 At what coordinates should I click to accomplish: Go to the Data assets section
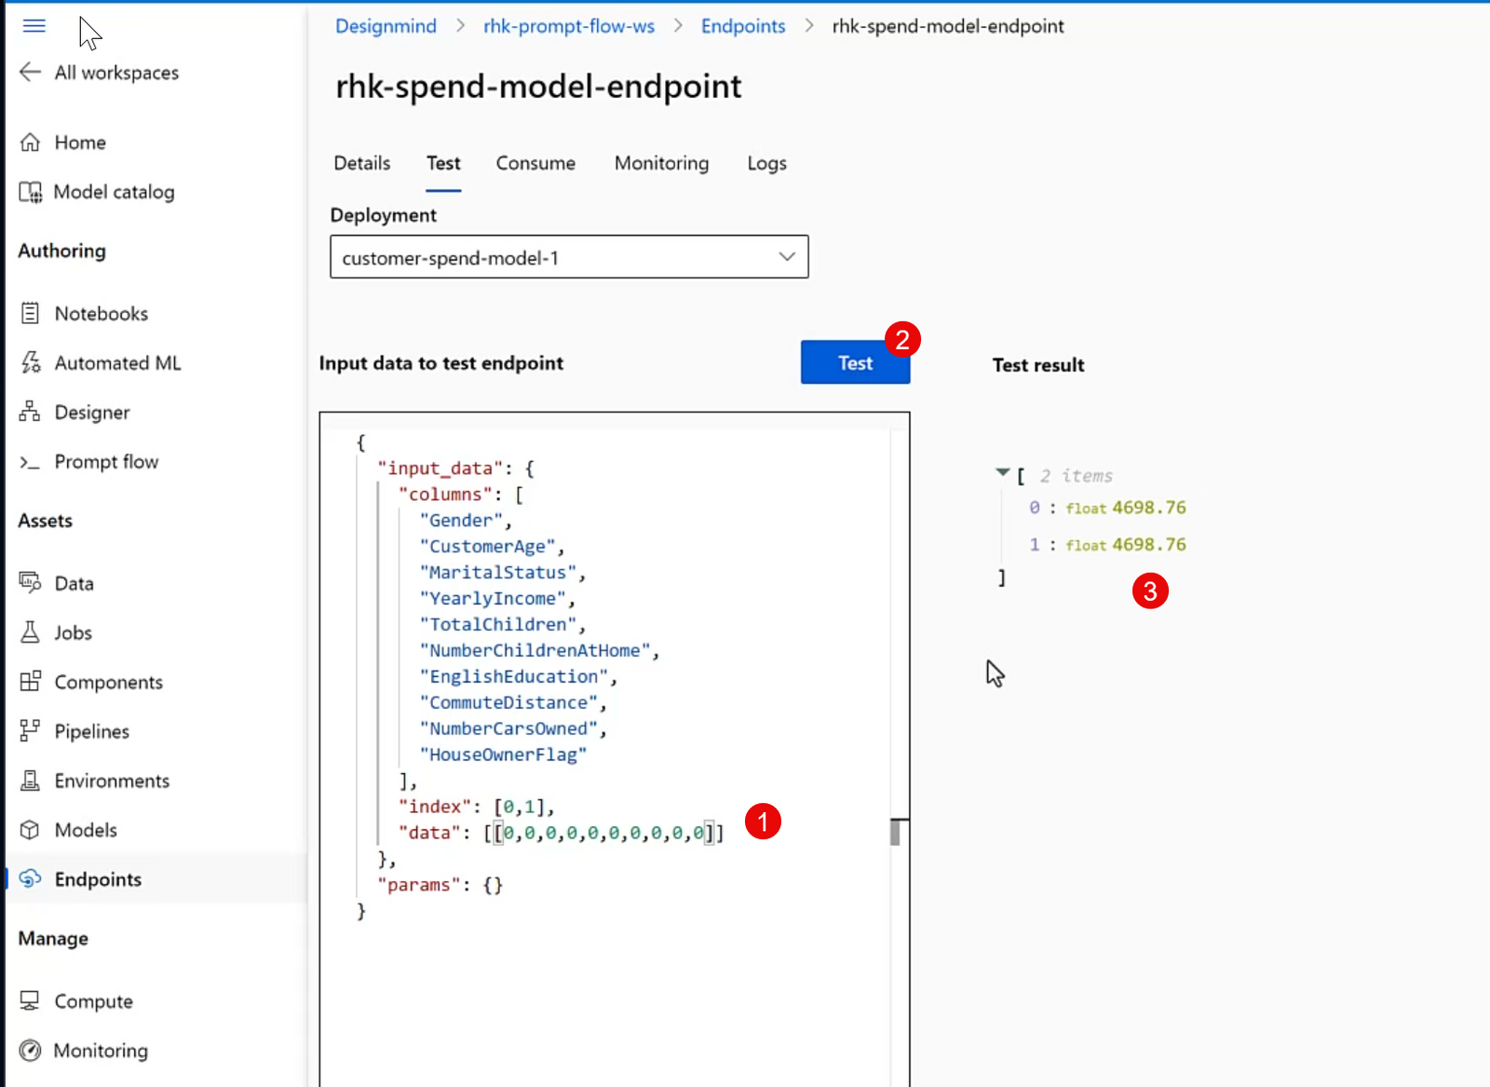[74, 583]
